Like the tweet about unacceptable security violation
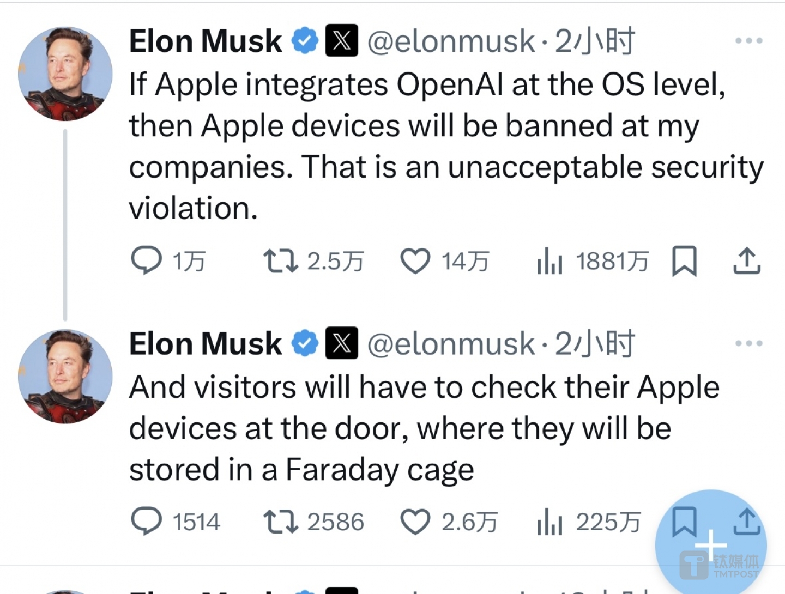This screenshot has width=785, height=594. coord(415,261)
